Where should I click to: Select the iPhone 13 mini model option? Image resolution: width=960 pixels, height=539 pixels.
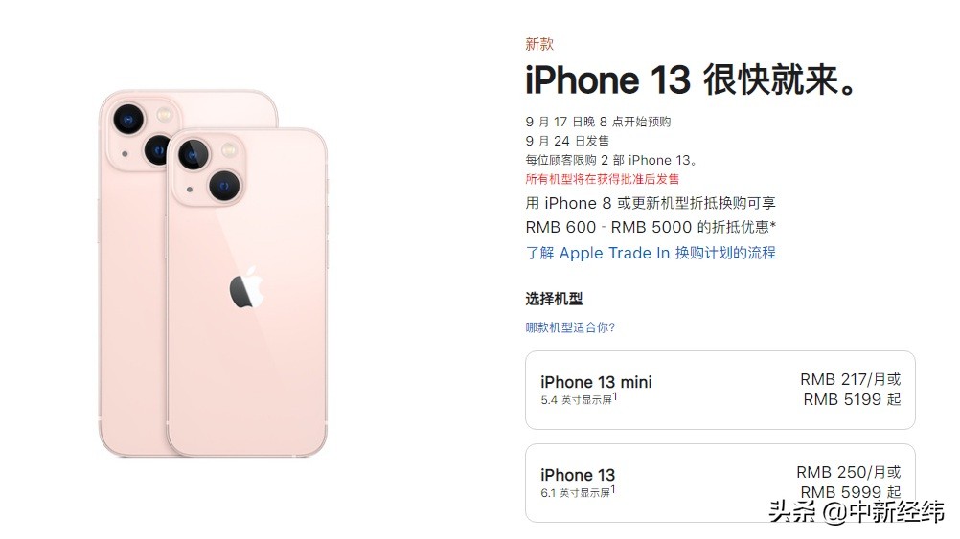[720, 390]
